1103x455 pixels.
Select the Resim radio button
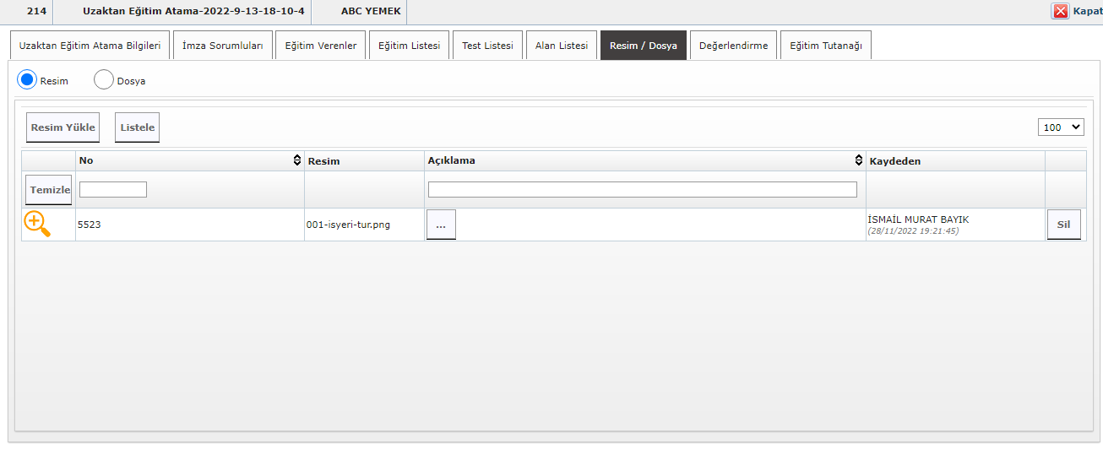click(x=27, y=80)
